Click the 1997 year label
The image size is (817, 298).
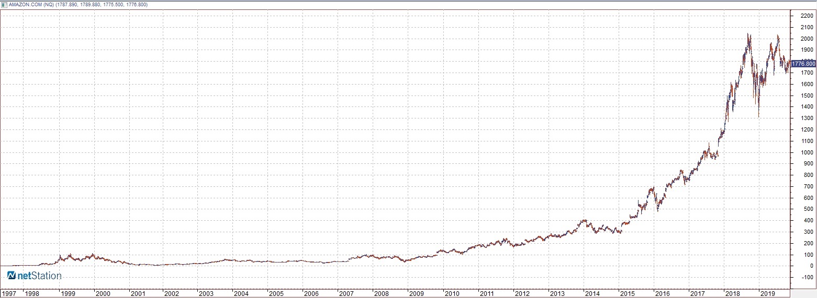click(9, 294)
